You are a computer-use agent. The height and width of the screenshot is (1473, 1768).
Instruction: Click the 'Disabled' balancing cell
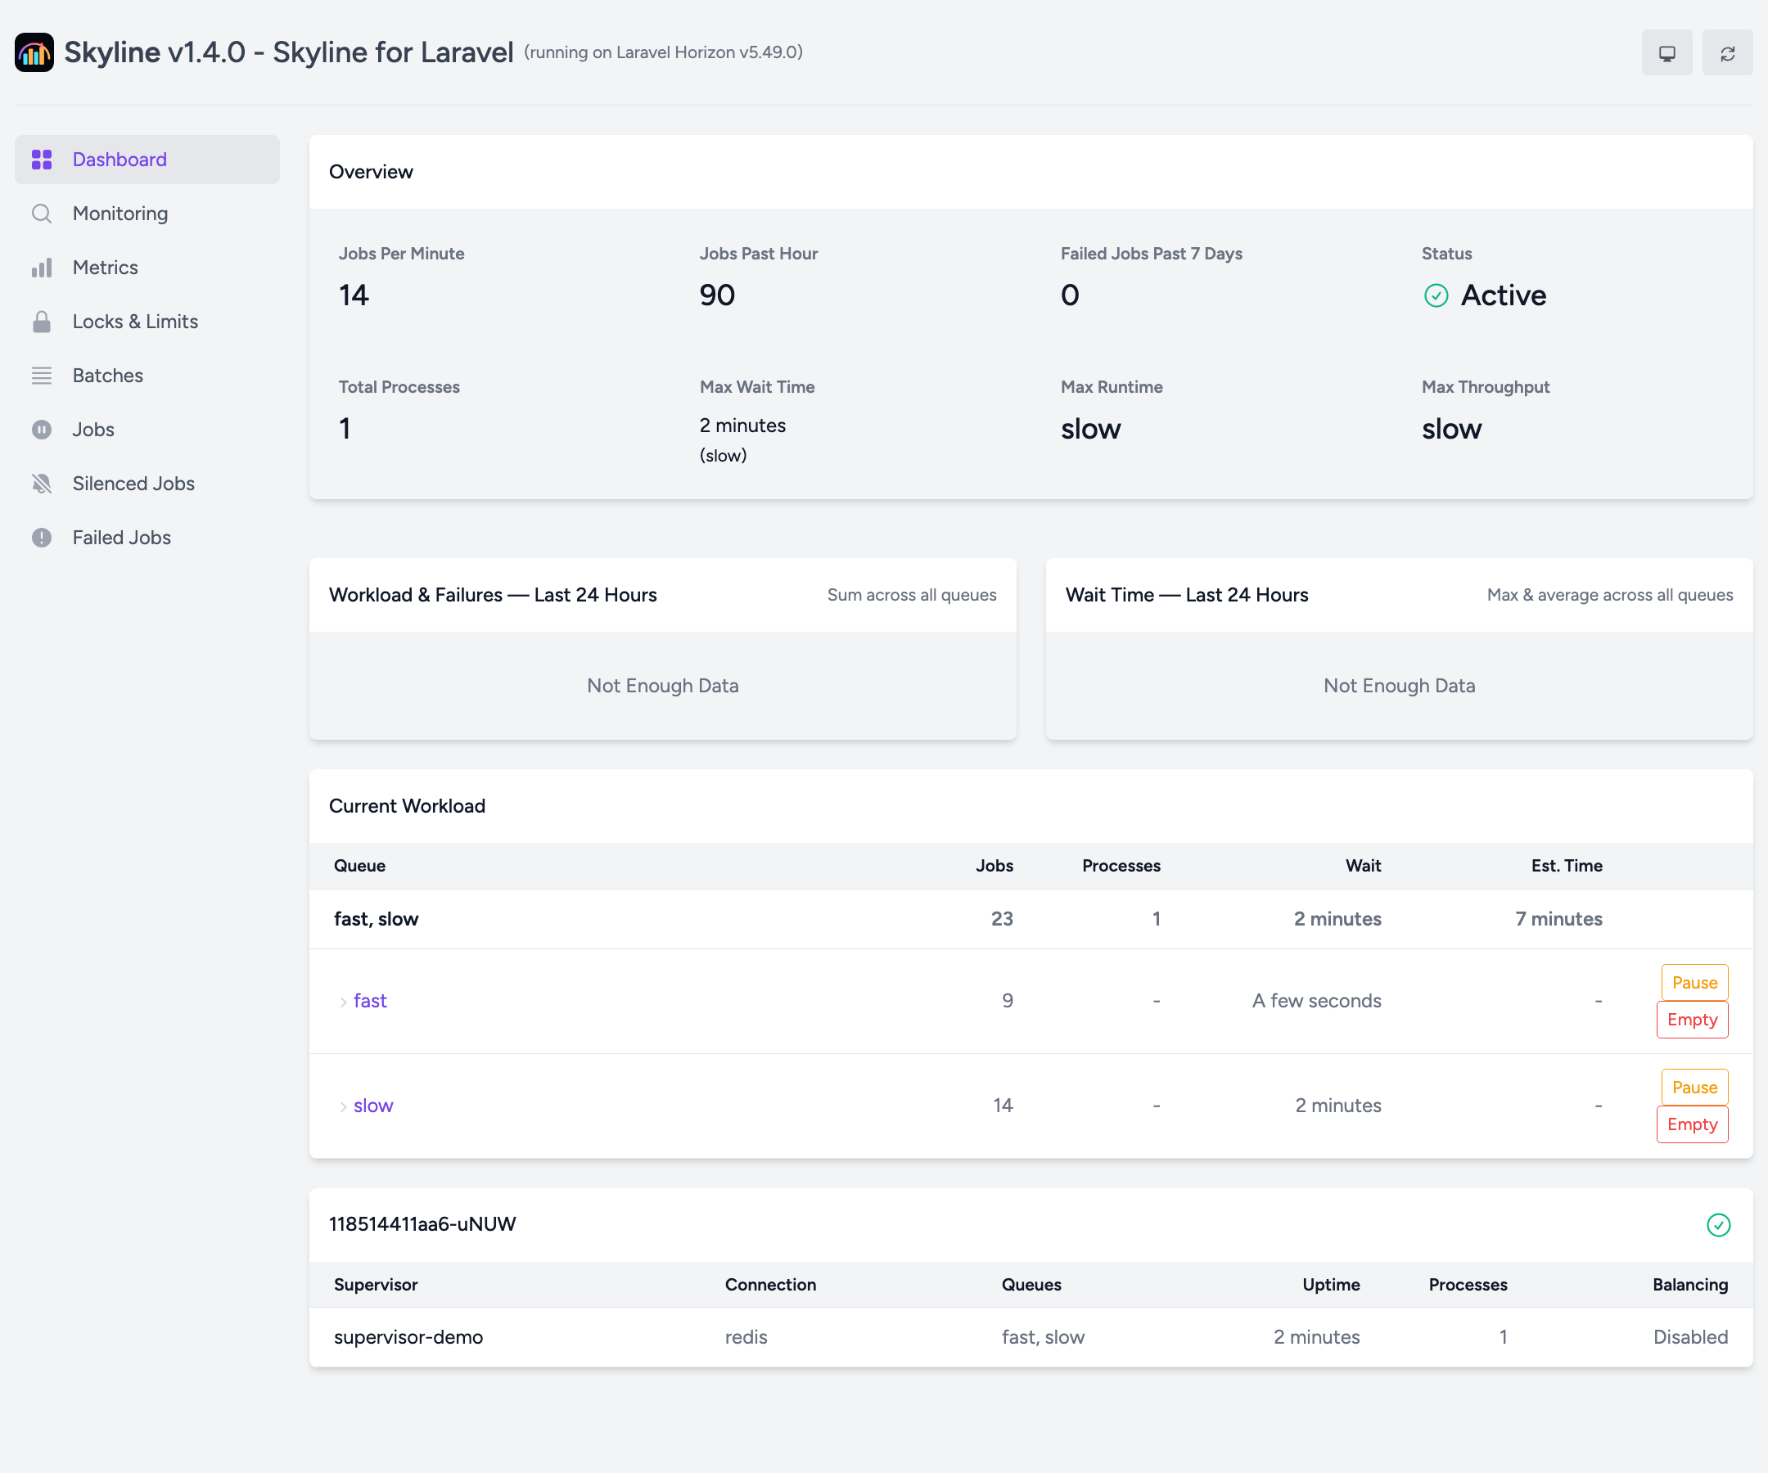click(1689, 1336)
